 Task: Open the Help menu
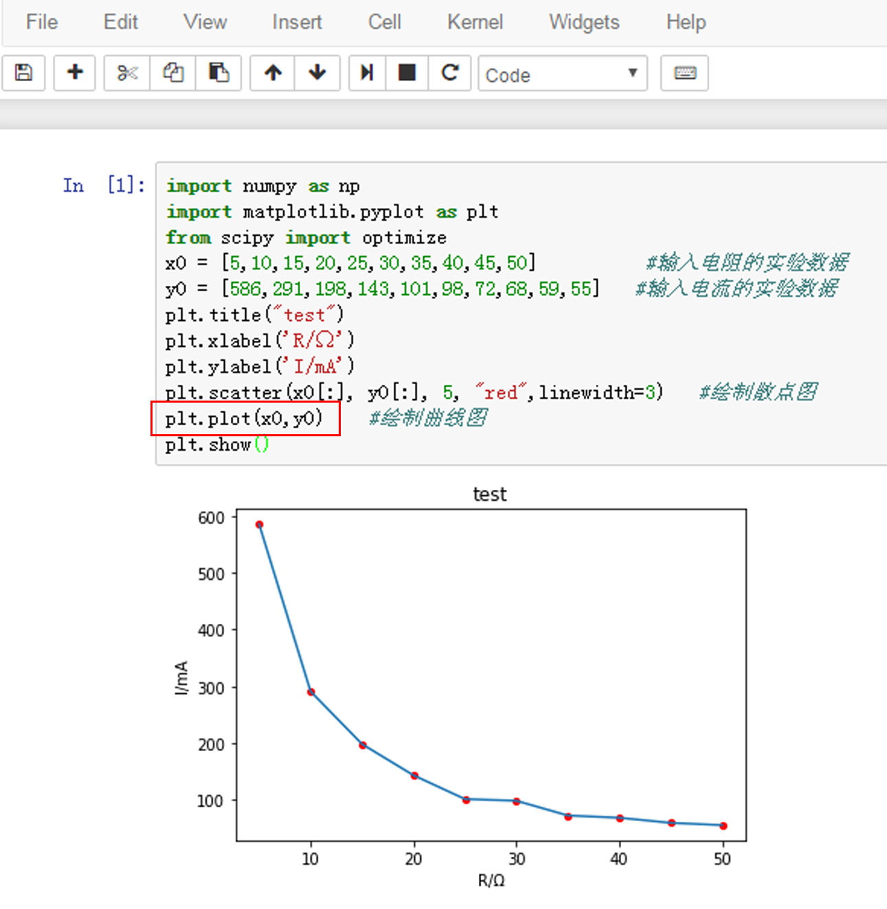[x=686, y=22]
